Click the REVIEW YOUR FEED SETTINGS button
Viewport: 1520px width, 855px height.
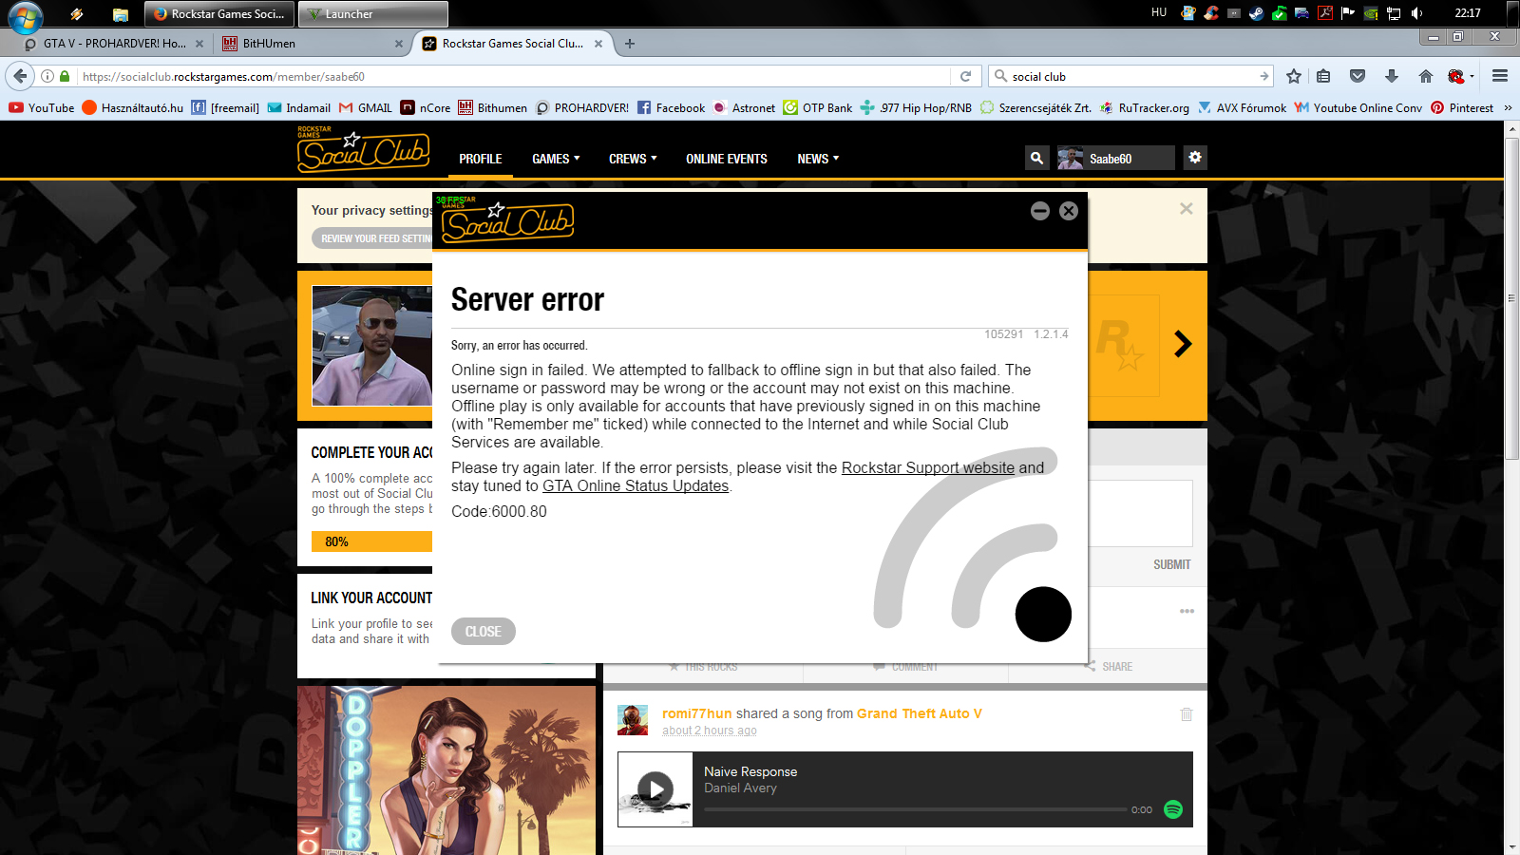pyautogui.click(x=372, y=238)
